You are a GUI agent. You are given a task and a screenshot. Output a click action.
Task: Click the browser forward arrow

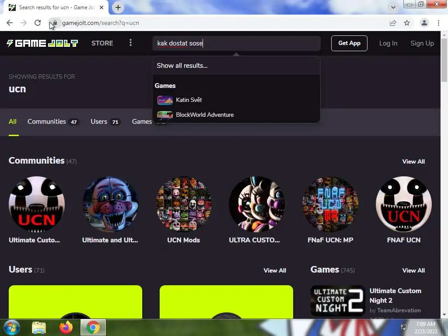(24, 23)
